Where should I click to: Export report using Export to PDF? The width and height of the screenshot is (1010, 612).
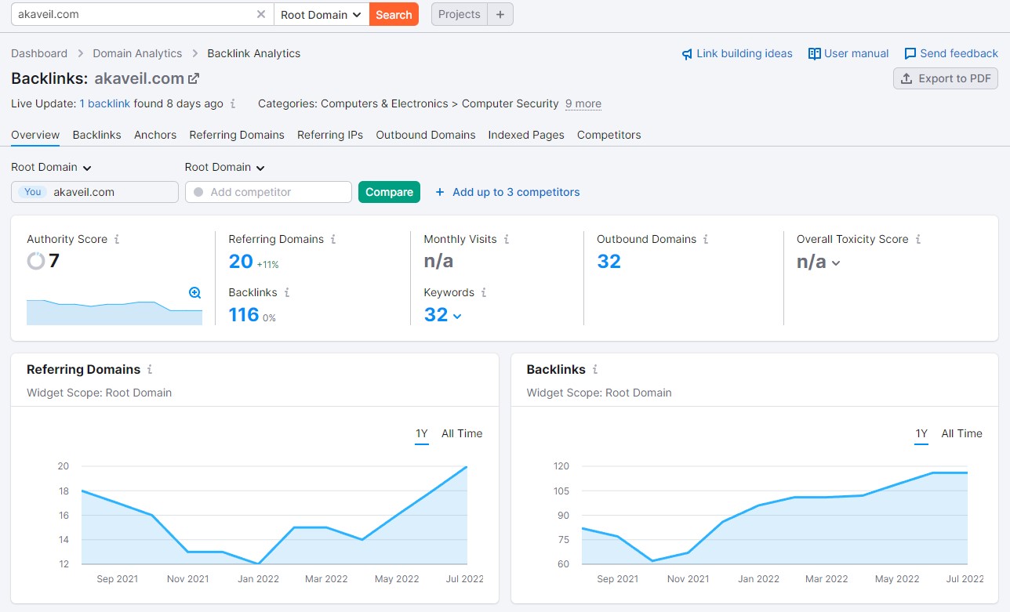(946, 78)
